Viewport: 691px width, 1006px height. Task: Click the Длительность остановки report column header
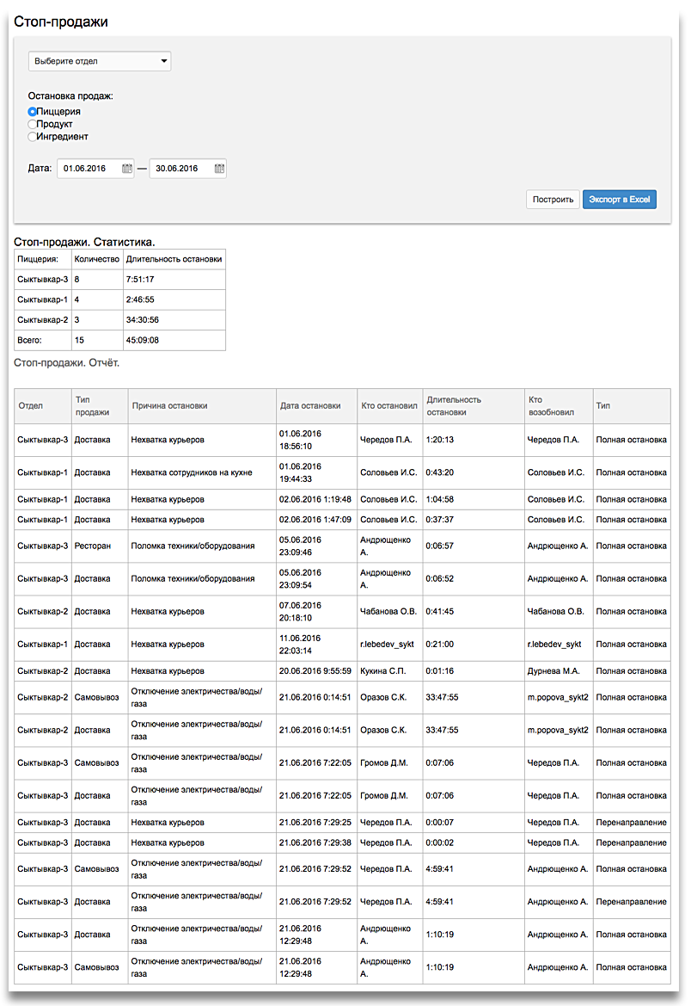pos(474,406)
